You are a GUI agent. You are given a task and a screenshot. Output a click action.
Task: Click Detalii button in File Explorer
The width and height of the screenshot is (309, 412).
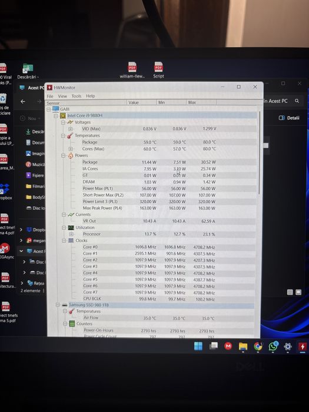[289, 118]
